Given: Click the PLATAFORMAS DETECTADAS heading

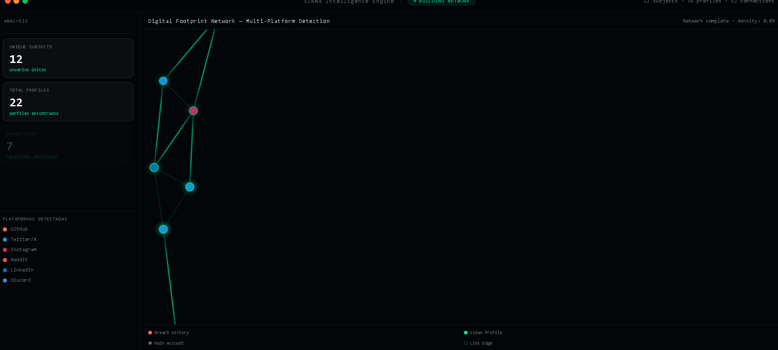Looking at the screenshot, I should 35,219.
